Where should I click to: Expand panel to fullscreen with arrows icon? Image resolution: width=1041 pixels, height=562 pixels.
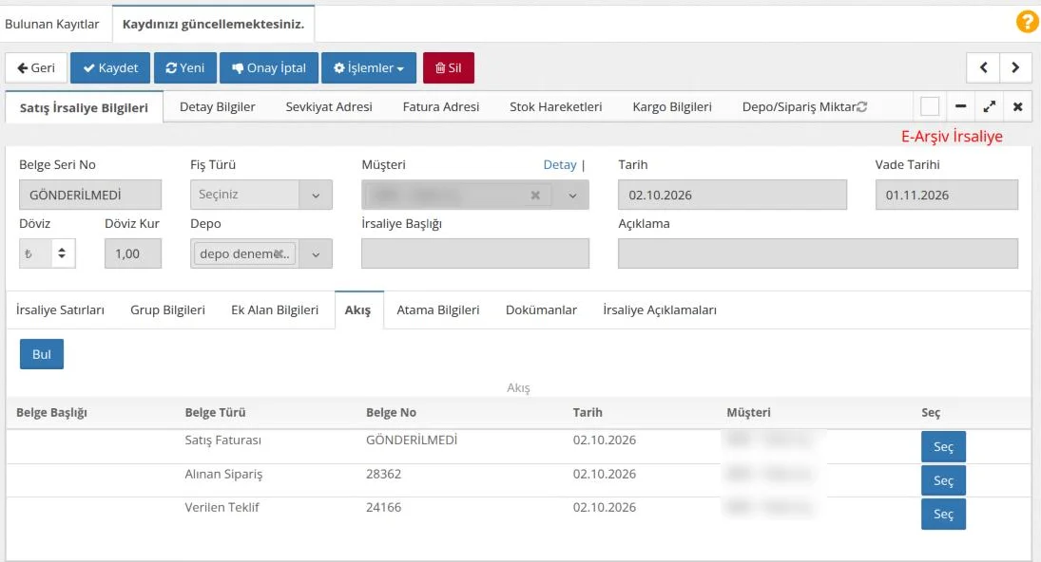990,106
